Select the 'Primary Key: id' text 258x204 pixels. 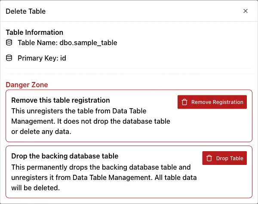42,58
